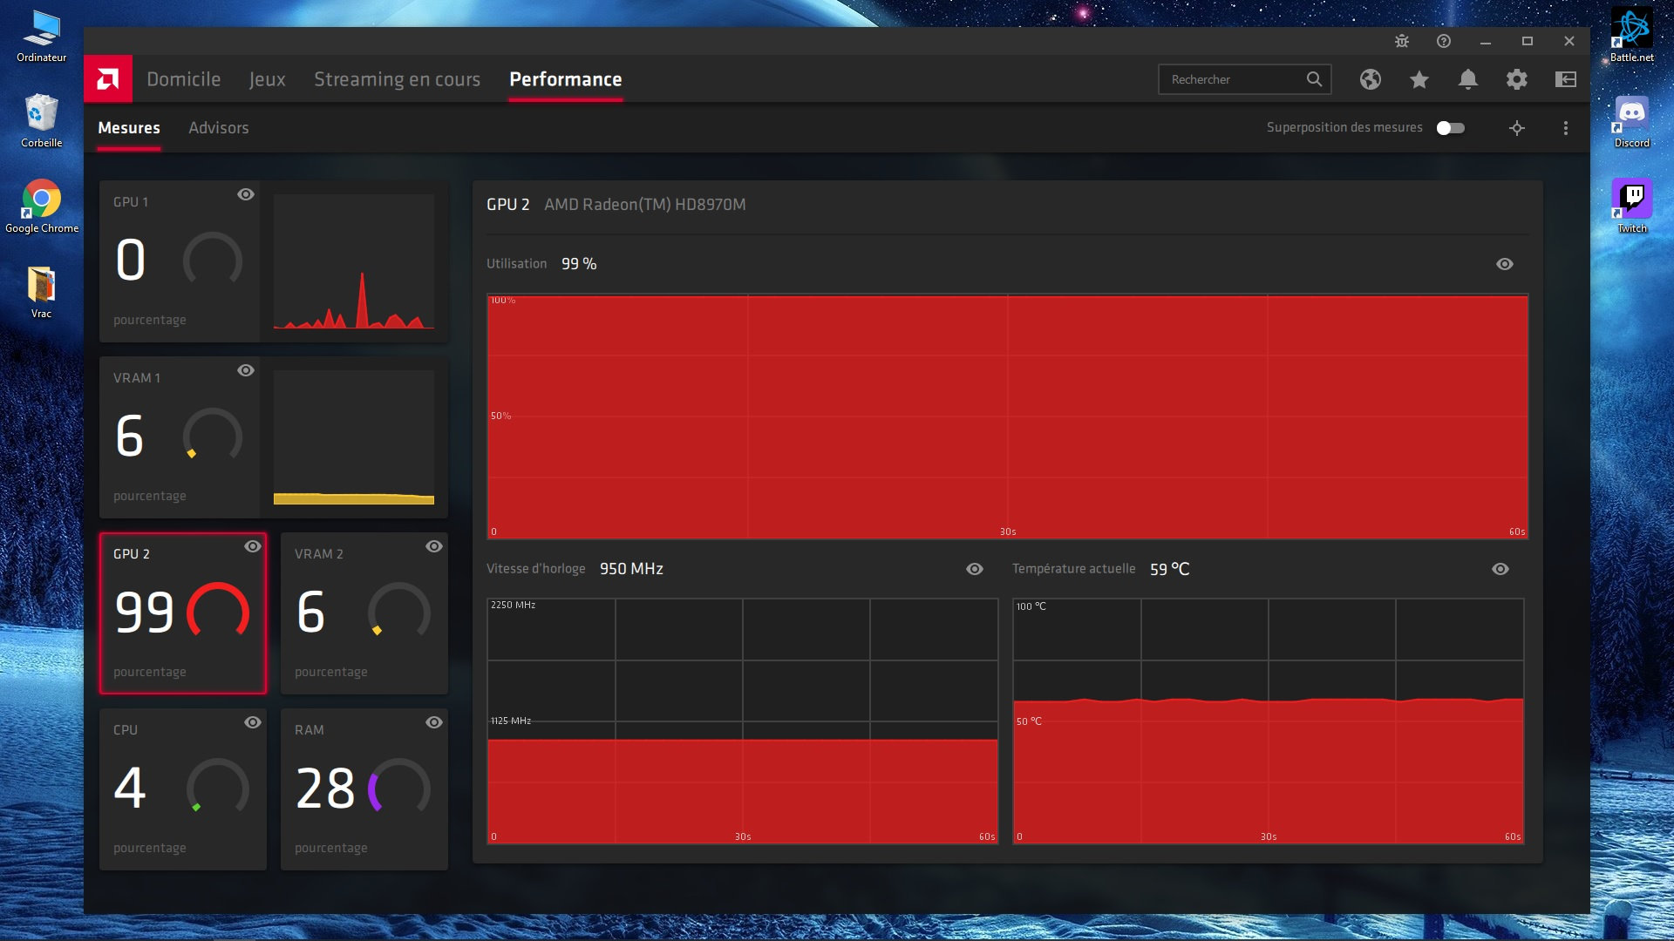Open the notifications bell
This screenshot has height=941, width=1674.
(x=1467, y=79)
